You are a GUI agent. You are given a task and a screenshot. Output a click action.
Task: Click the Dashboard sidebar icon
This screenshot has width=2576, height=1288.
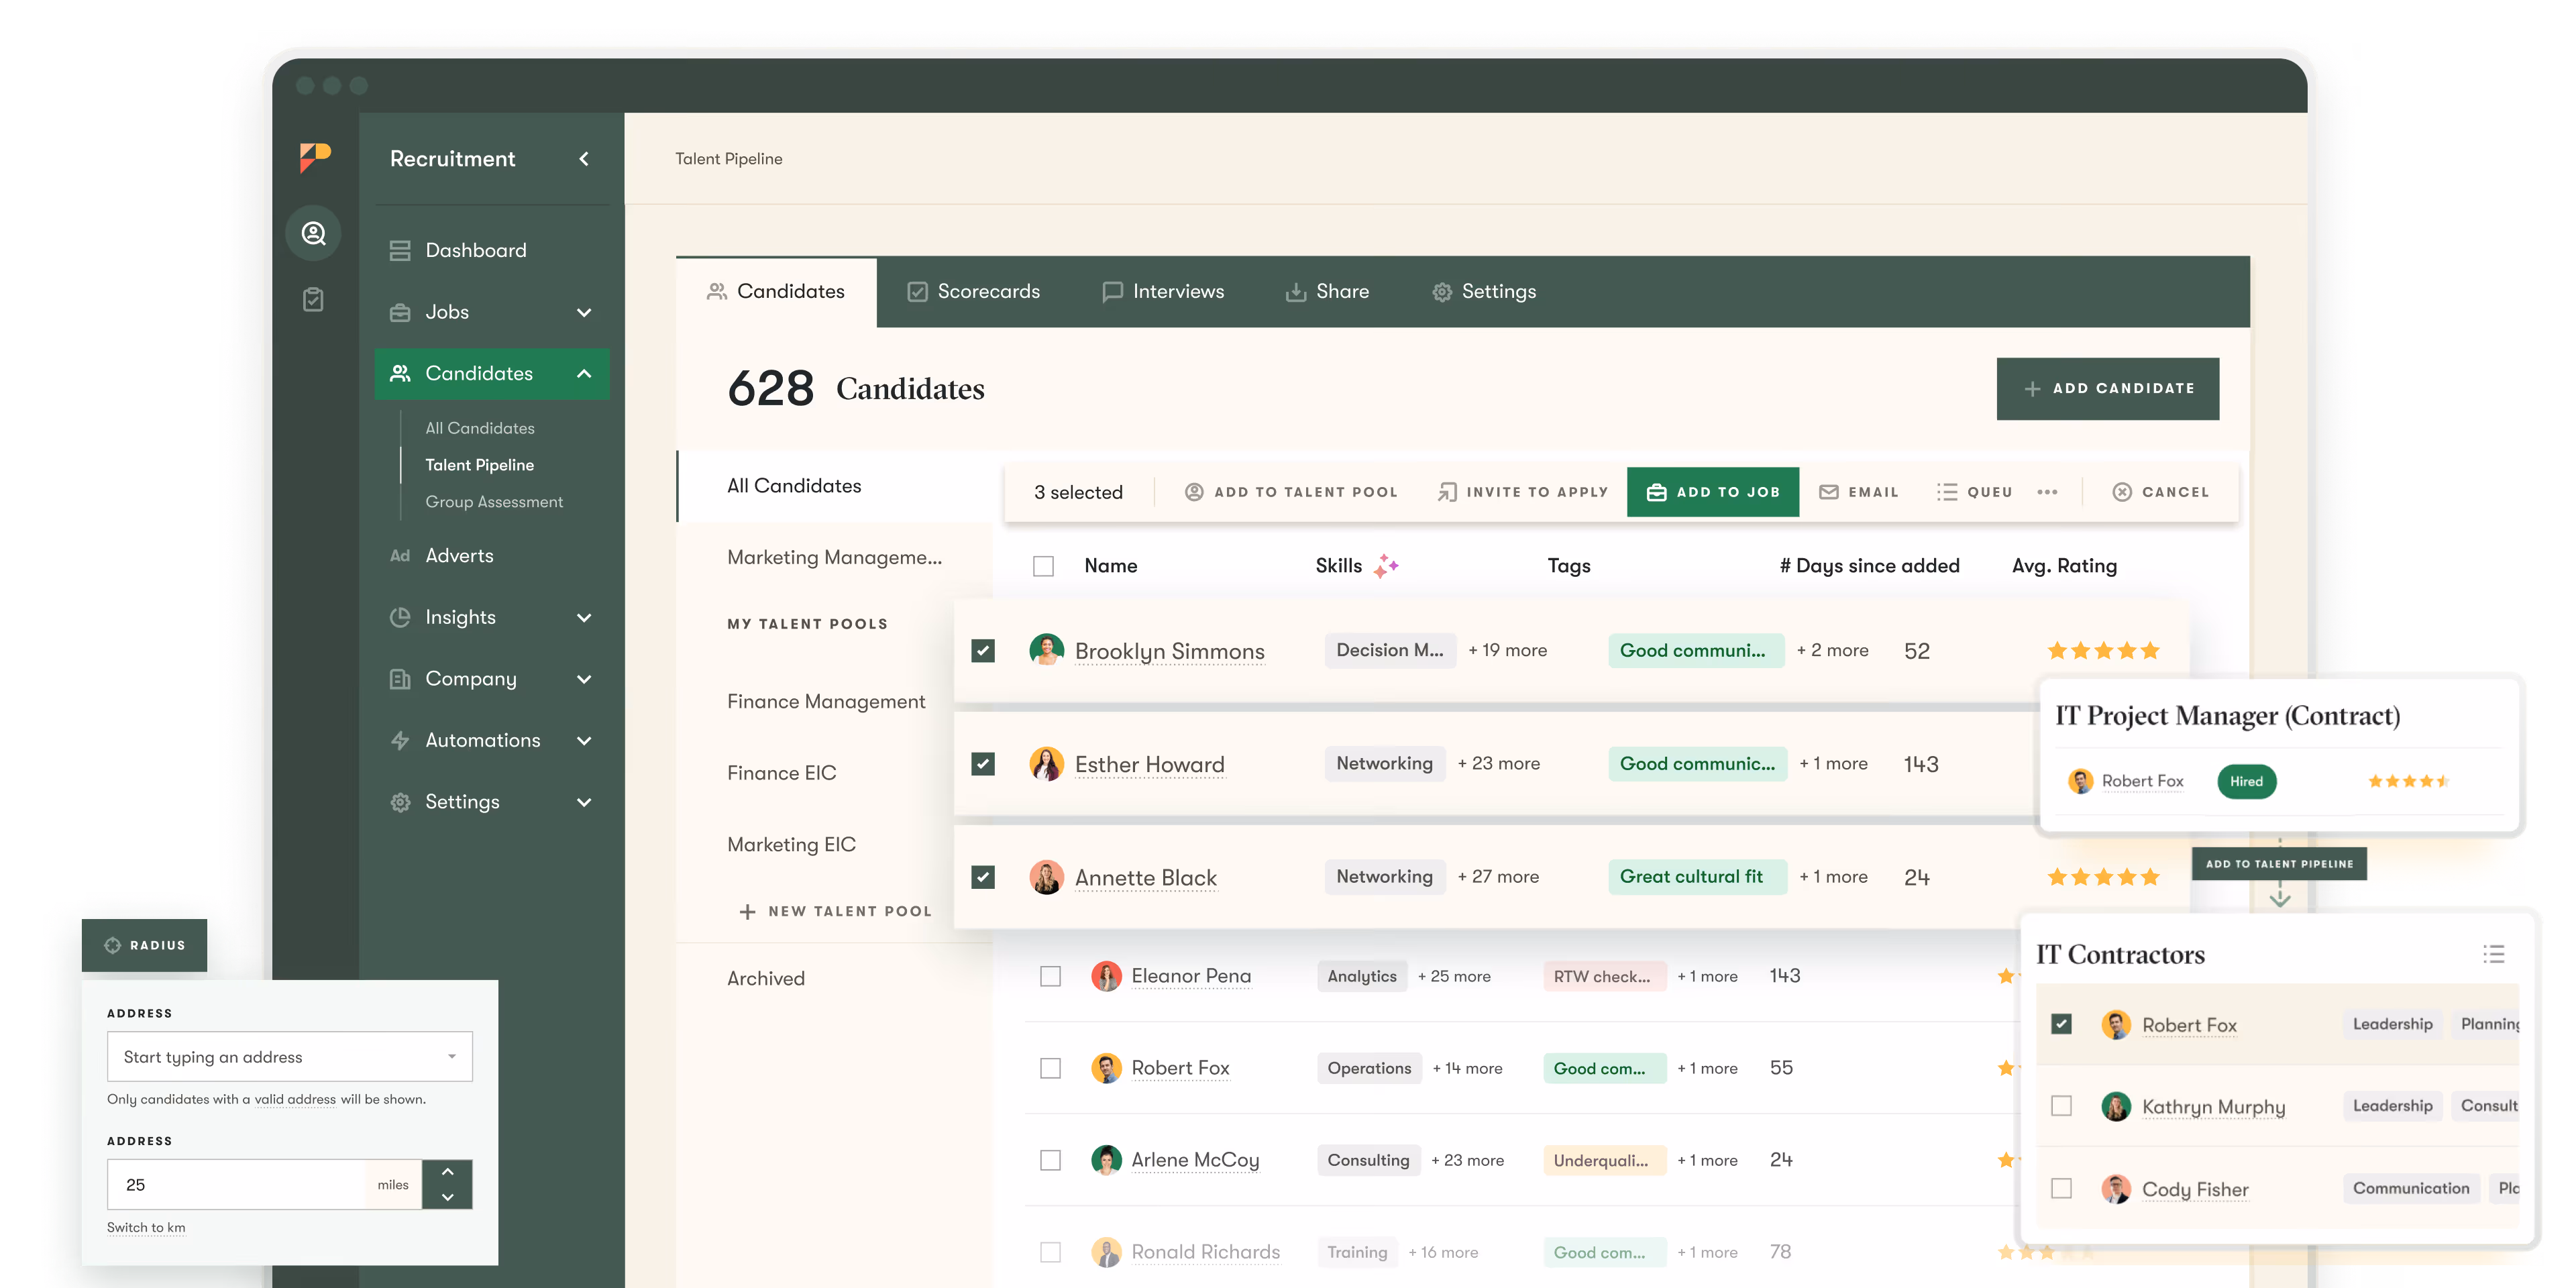pyautogui.click(x=400, y=250)
